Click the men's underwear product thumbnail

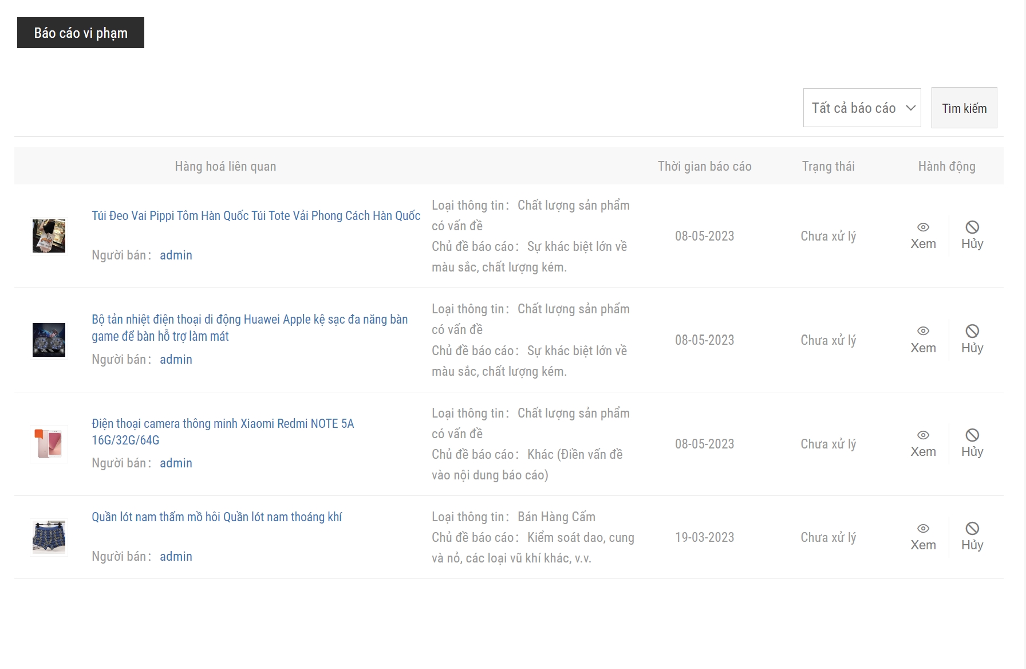(49, 537)
